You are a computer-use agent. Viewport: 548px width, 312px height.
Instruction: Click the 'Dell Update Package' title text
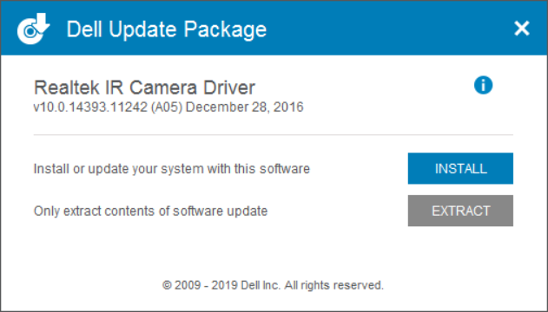167,29
